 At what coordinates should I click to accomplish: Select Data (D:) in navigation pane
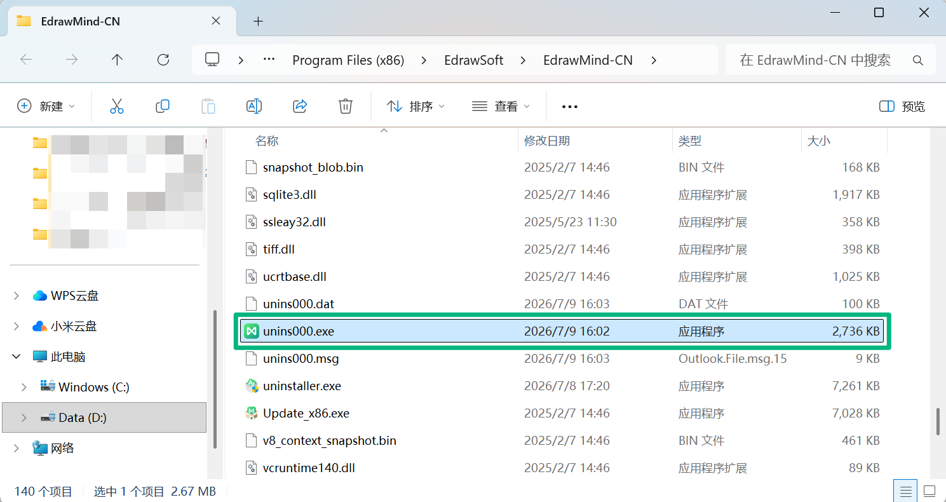104,417
